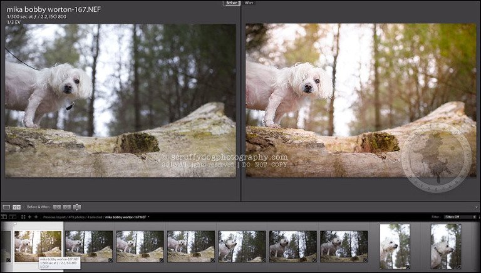Go forward using filmstrip right arrow
Viewport: 481px width, 273px height.
click(x=36, y=217)
